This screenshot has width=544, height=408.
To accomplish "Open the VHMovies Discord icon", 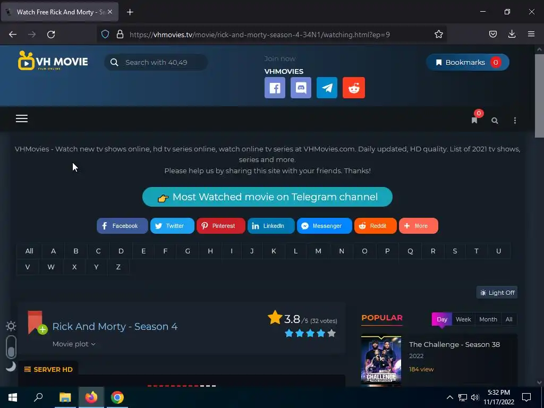I will click(x=301, y=88).
